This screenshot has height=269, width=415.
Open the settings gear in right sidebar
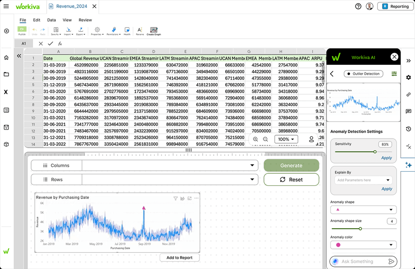(409, 77)
